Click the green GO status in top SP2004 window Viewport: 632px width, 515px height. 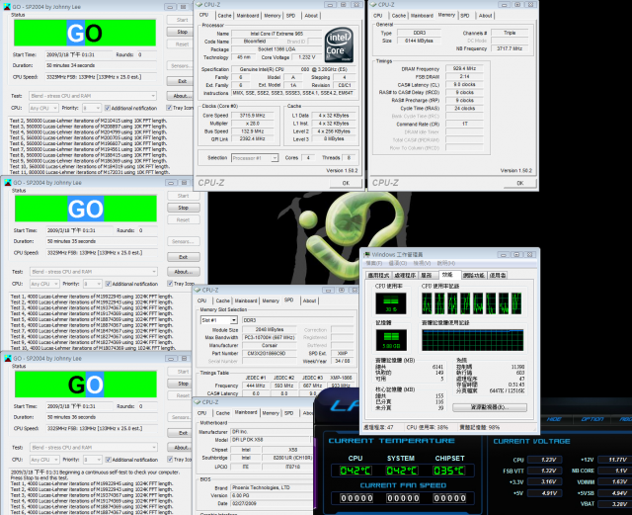(x=85, y=33)
